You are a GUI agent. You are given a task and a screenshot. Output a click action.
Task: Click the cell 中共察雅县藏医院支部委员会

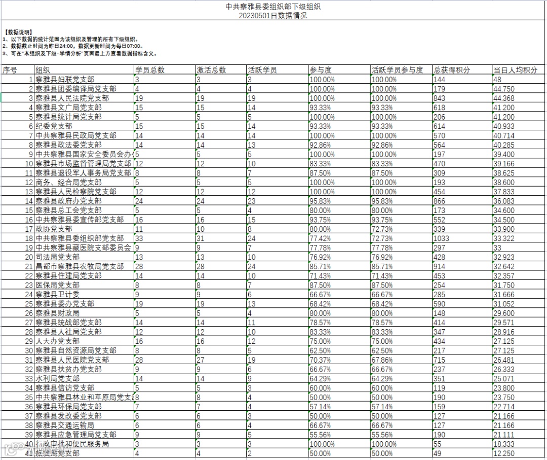[x=84, y=247]
